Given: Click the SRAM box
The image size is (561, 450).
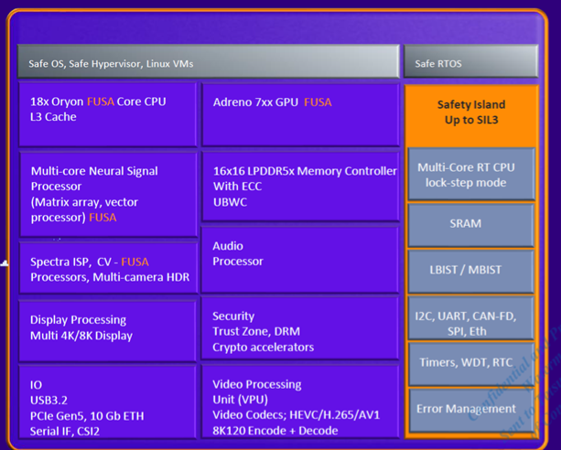Looking at the screenshot, I should pos(470,224).
